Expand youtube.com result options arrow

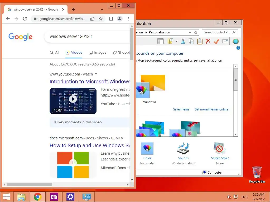(x=96, y=74)
